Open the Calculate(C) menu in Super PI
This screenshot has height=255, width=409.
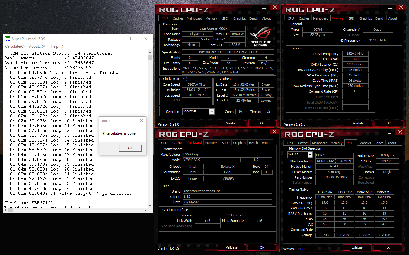(x=15, y=46)
